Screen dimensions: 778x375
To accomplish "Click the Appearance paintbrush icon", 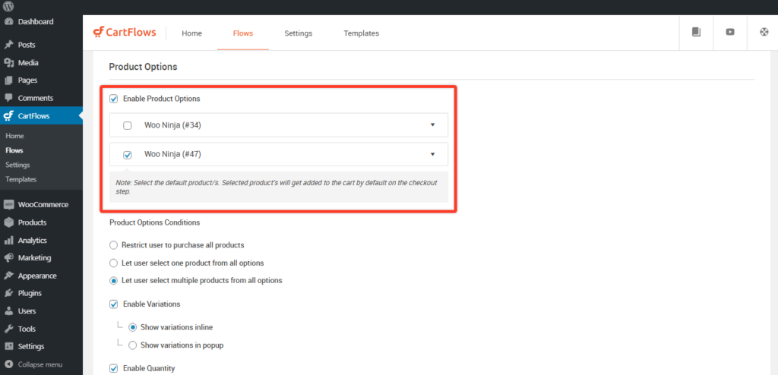I will [8, 276].
